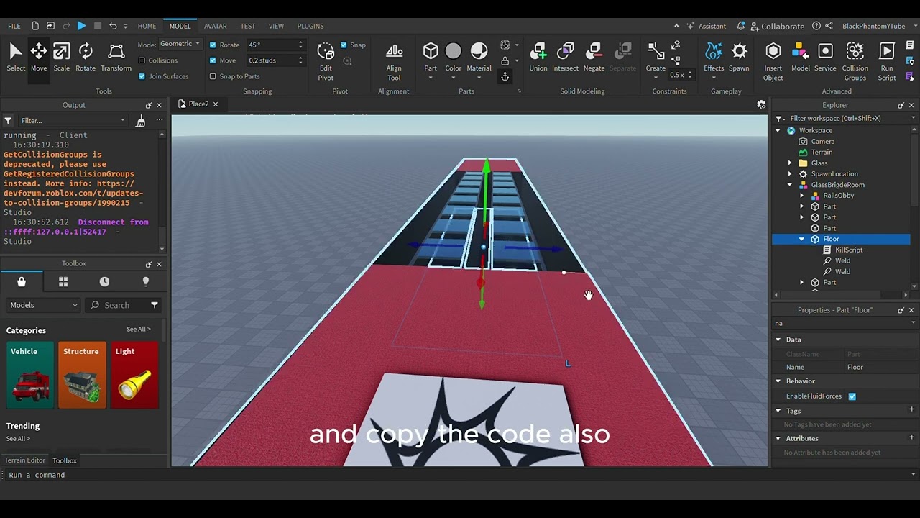Select the Transform tool

(116, 58)
